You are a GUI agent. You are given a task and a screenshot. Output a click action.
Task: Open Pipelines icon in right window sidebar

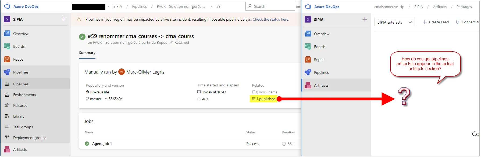point(308,72)
